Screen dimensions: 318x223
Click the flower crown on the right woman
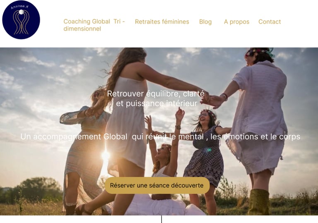pyautogui.click(x=260, y=51)
